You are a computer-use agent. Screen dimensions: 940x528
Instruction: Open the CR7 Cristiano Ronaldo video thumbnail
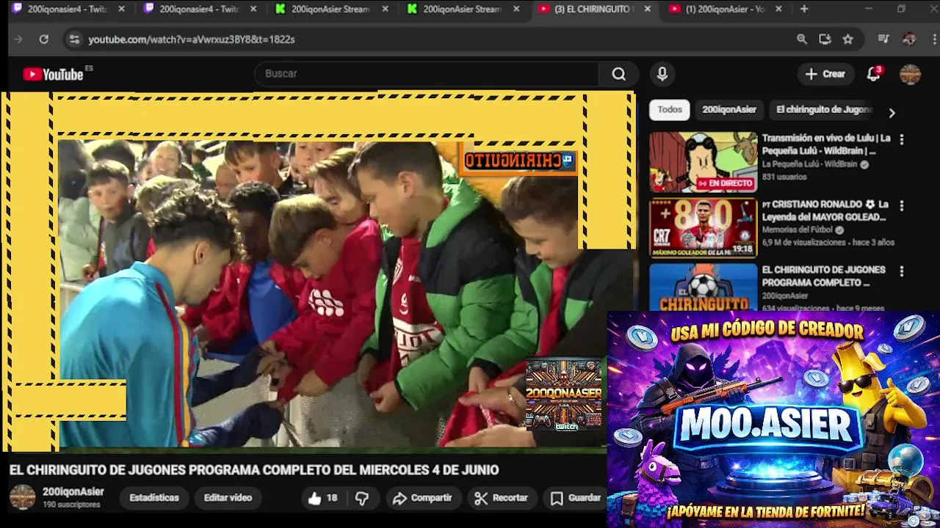click(703, 228)
